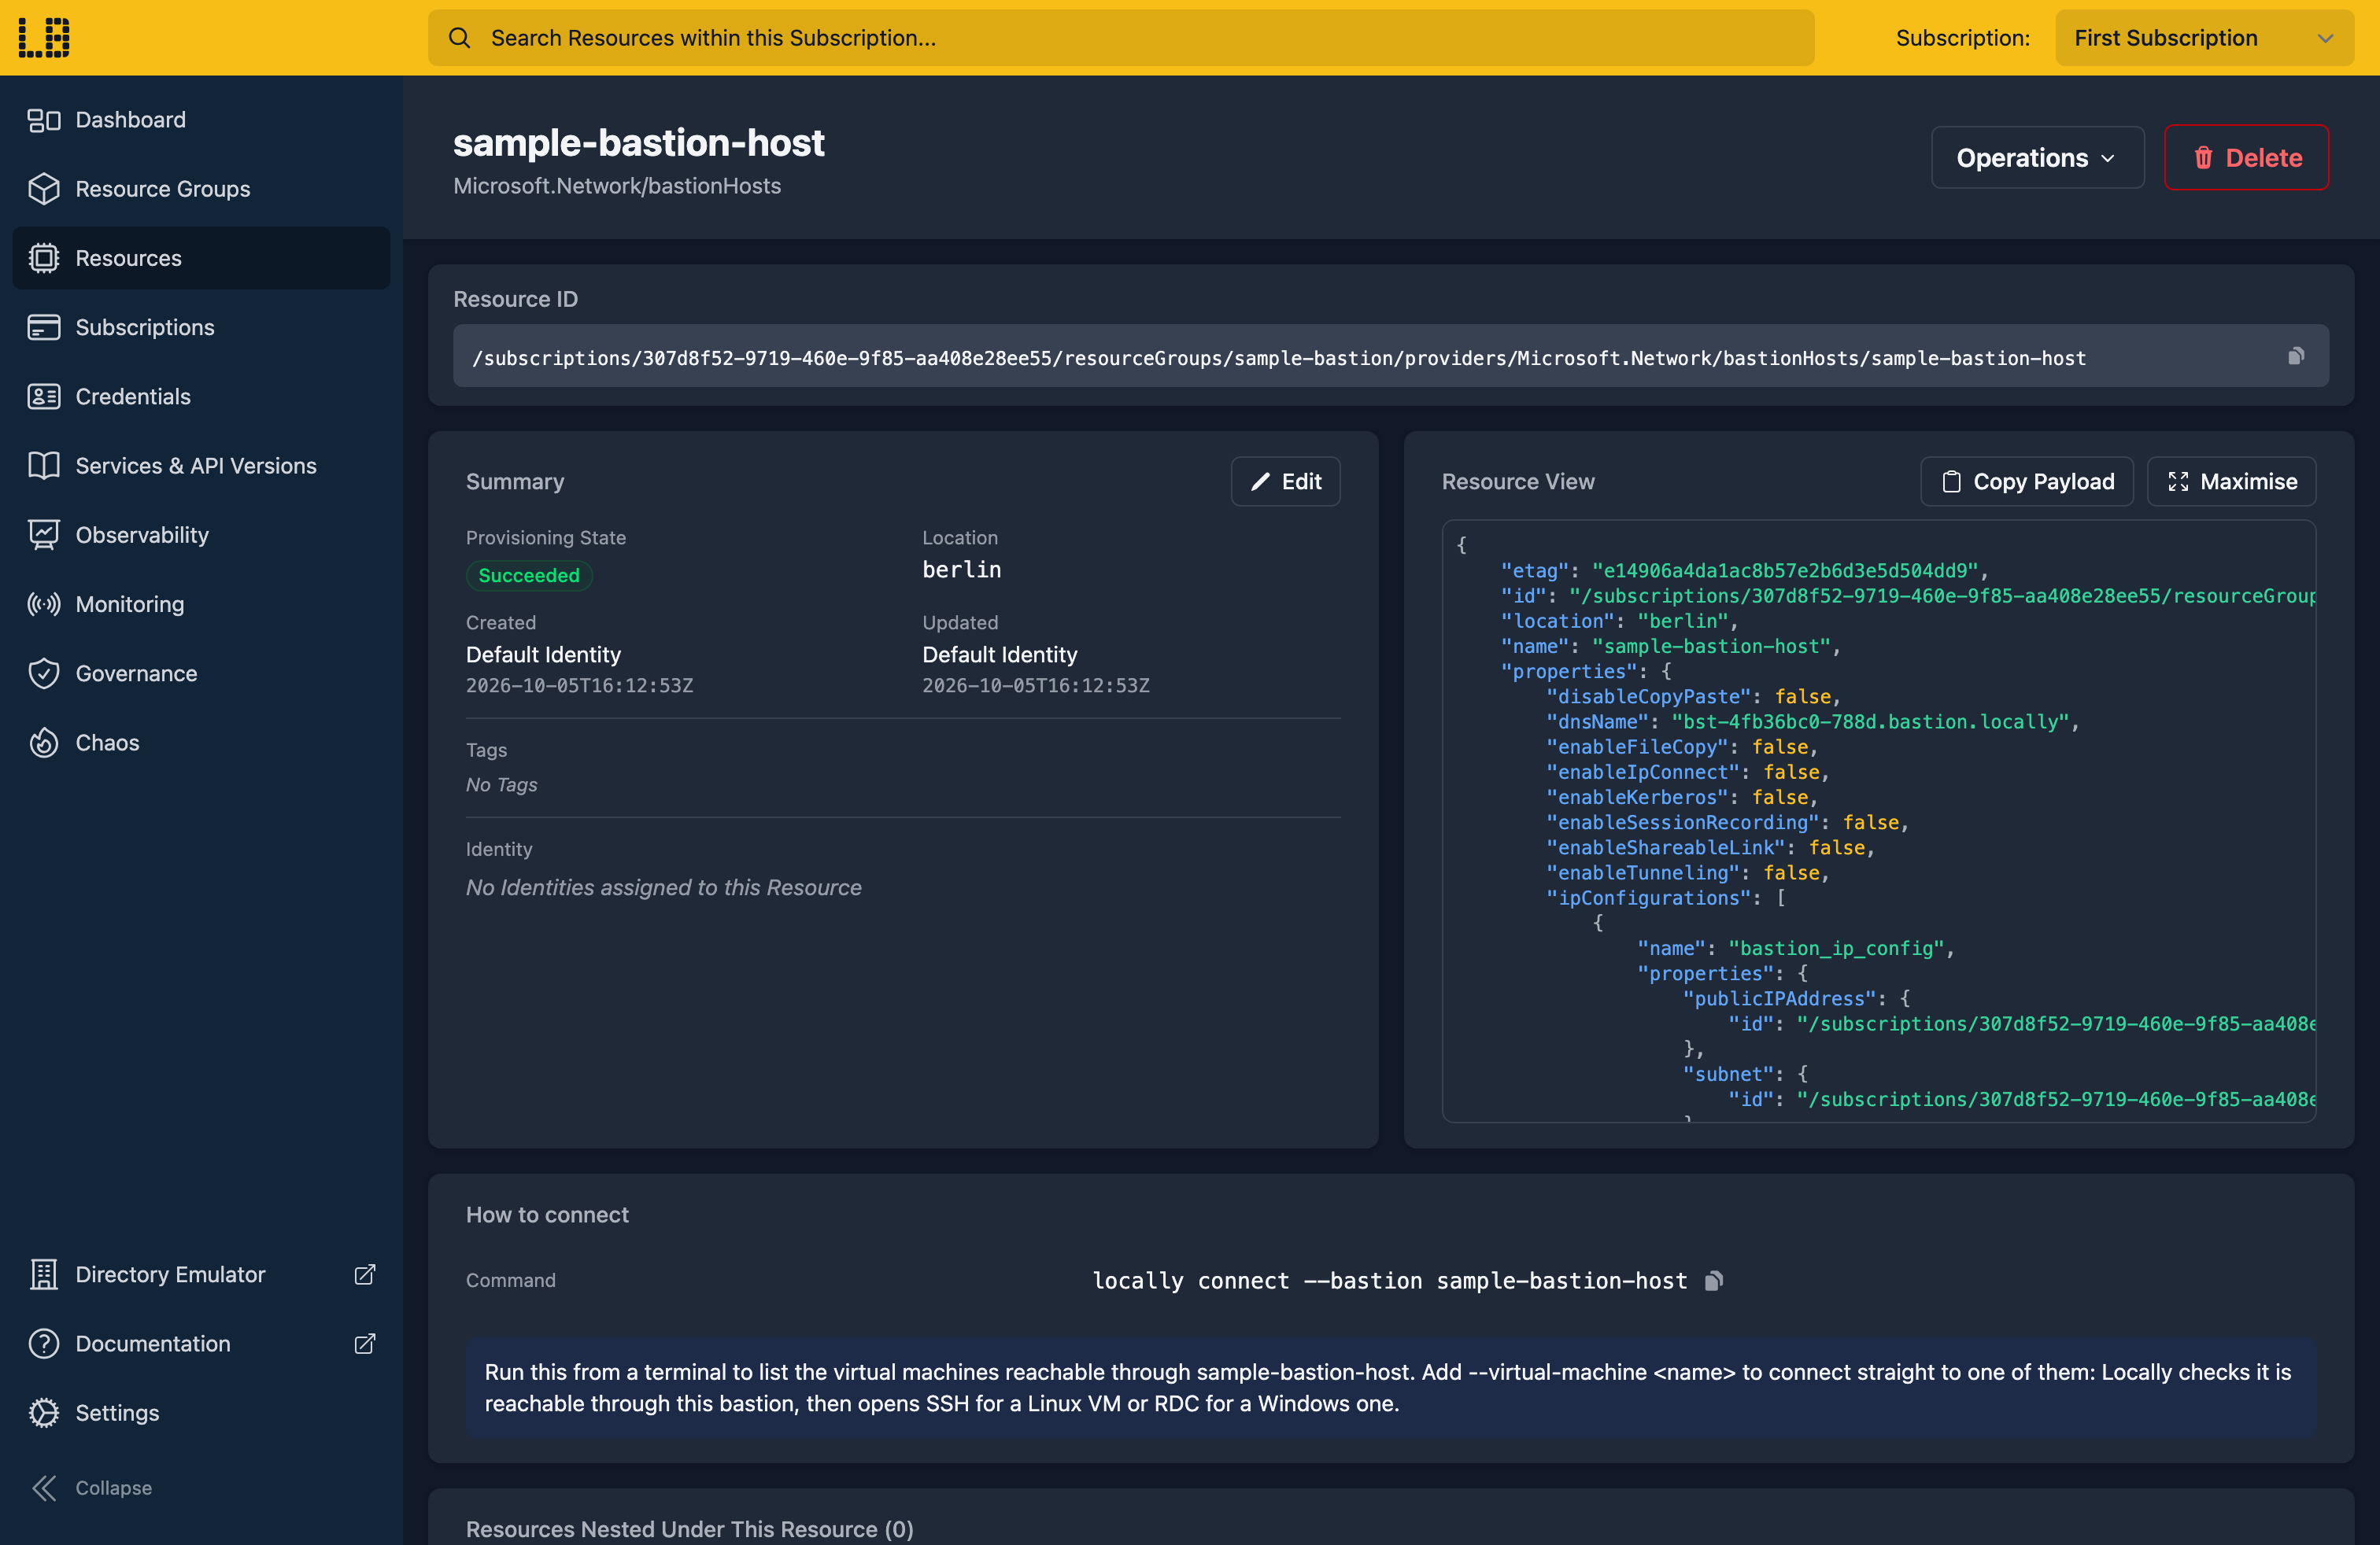Click the "No Tags" text
This screenshot has height=1545, width=2380.
click(x=501, y=784)
